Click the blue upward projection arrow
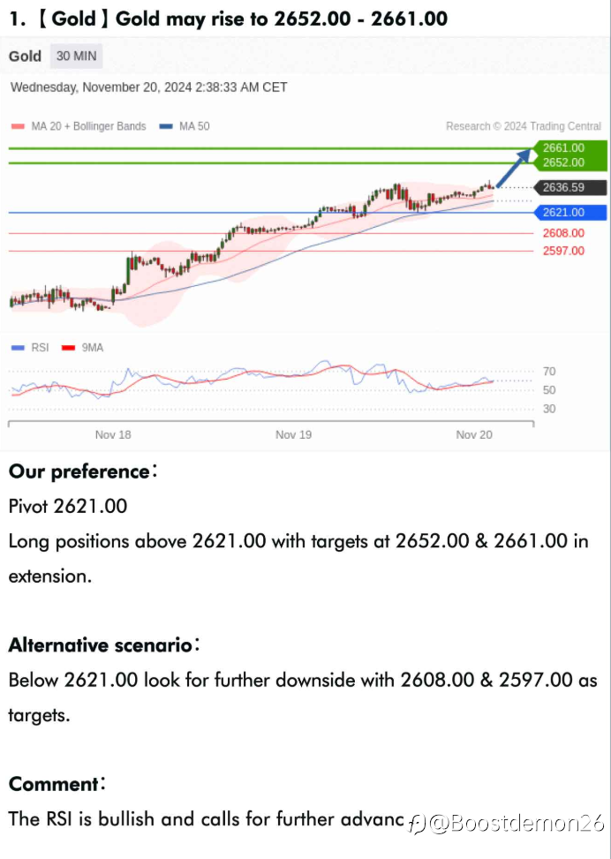 [x=515, y=168]
